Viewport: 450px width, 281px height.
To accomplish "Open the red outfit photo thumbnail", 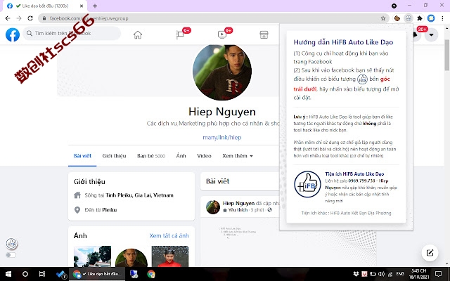I will coord(170,256).
